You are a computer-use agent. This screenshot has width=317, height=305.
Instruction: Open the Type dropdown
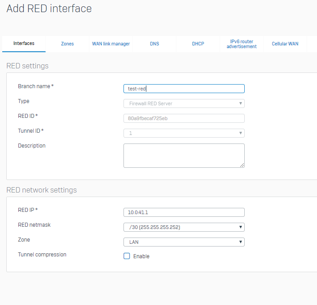(184, 103)
